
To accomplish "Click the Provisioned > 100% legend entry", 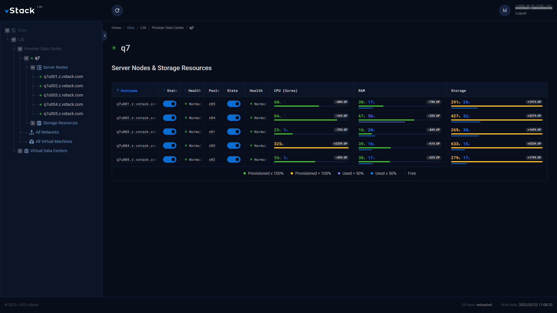I will click(x=311, y=173).
